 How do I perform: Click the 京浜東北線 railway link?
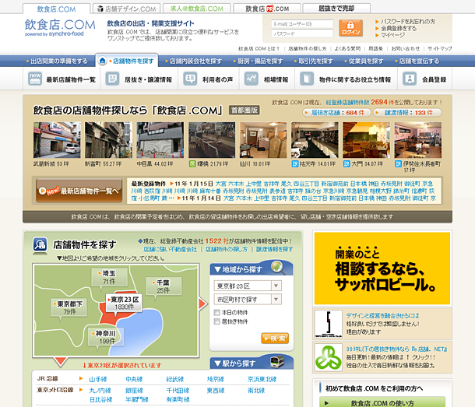point(262,379)
